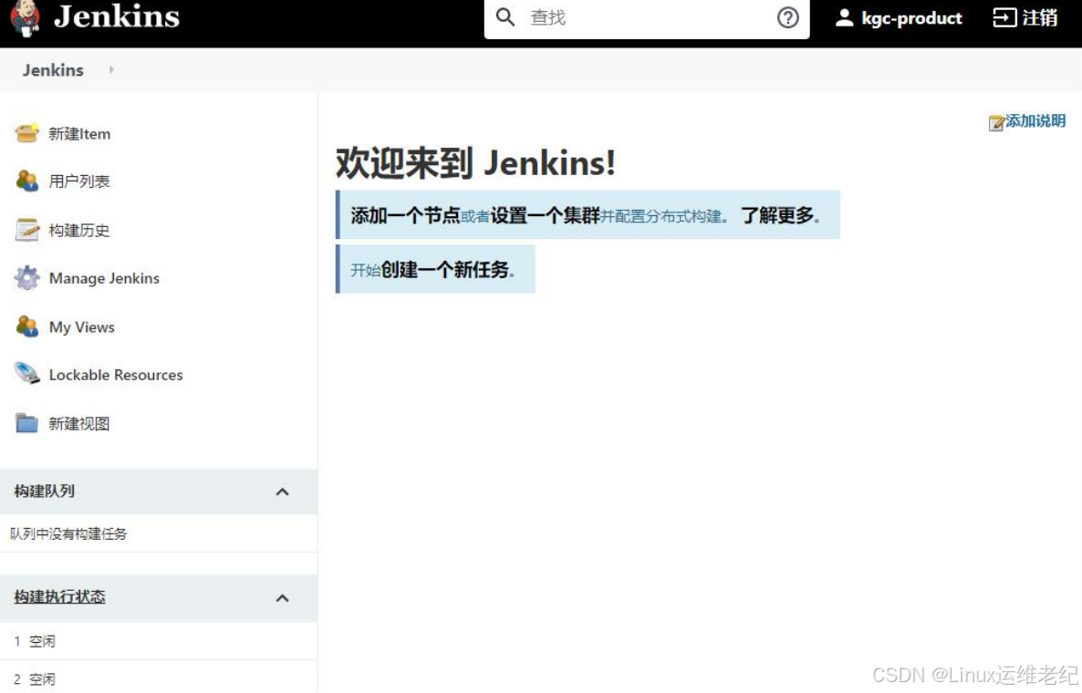Click the 构建队列 panel title
This screenshot has width=1082, height=693.
44,491
